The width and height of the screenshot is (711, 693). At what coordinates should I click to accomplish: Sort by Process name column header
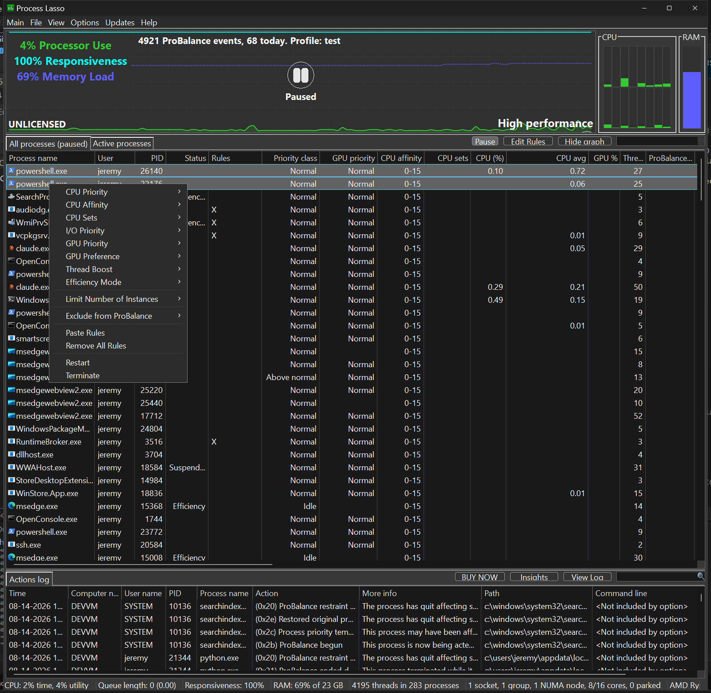coord(51,158)
